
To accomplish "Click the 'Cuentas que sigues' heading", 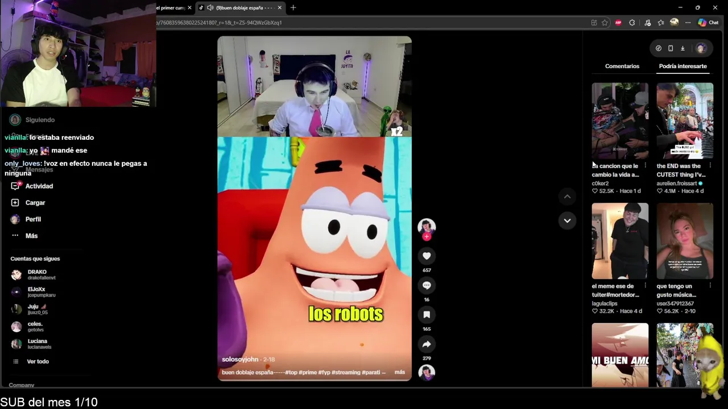I will (x=35, y=258).
